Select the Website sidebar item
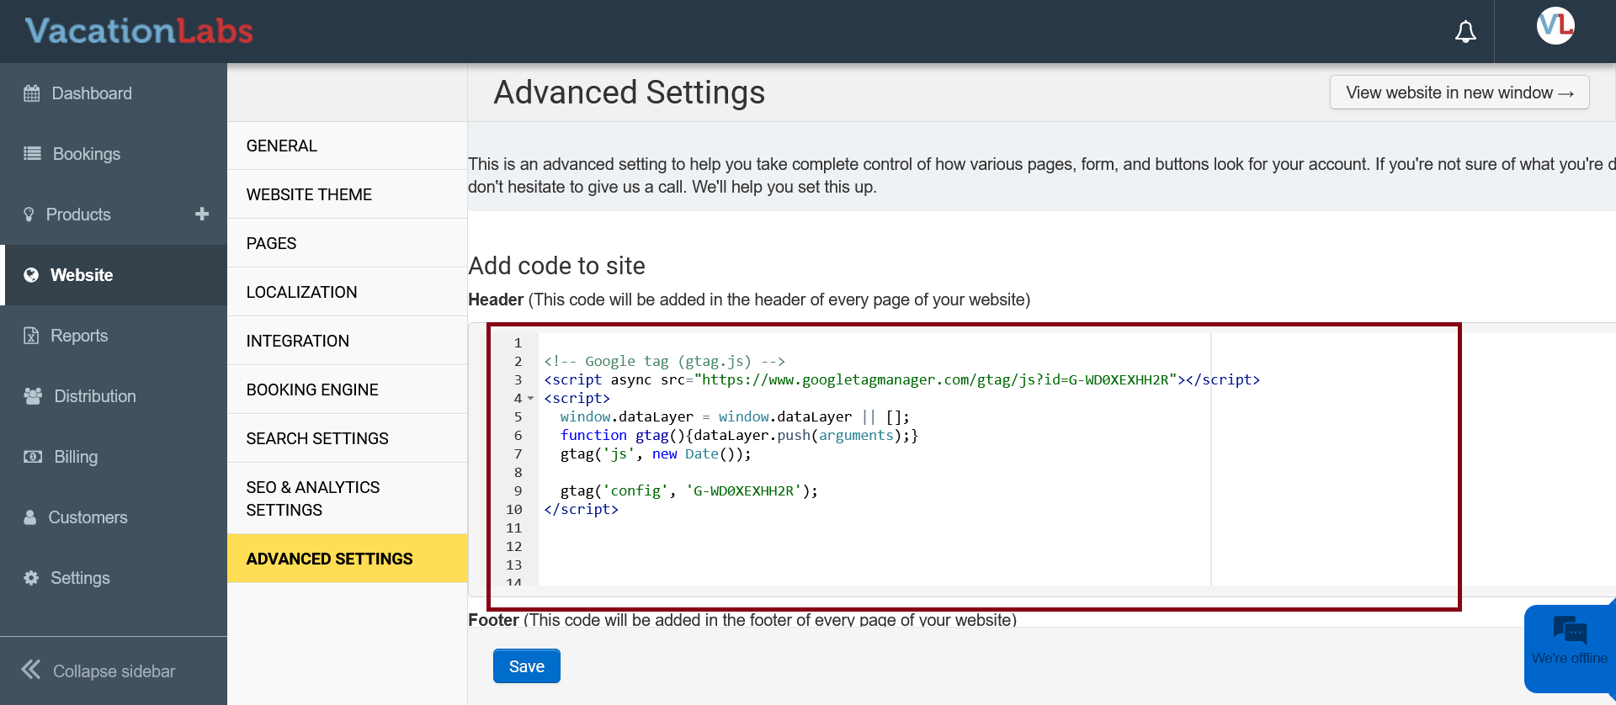Viewport: 1616px width, 705px height. (x=82, y=275)
